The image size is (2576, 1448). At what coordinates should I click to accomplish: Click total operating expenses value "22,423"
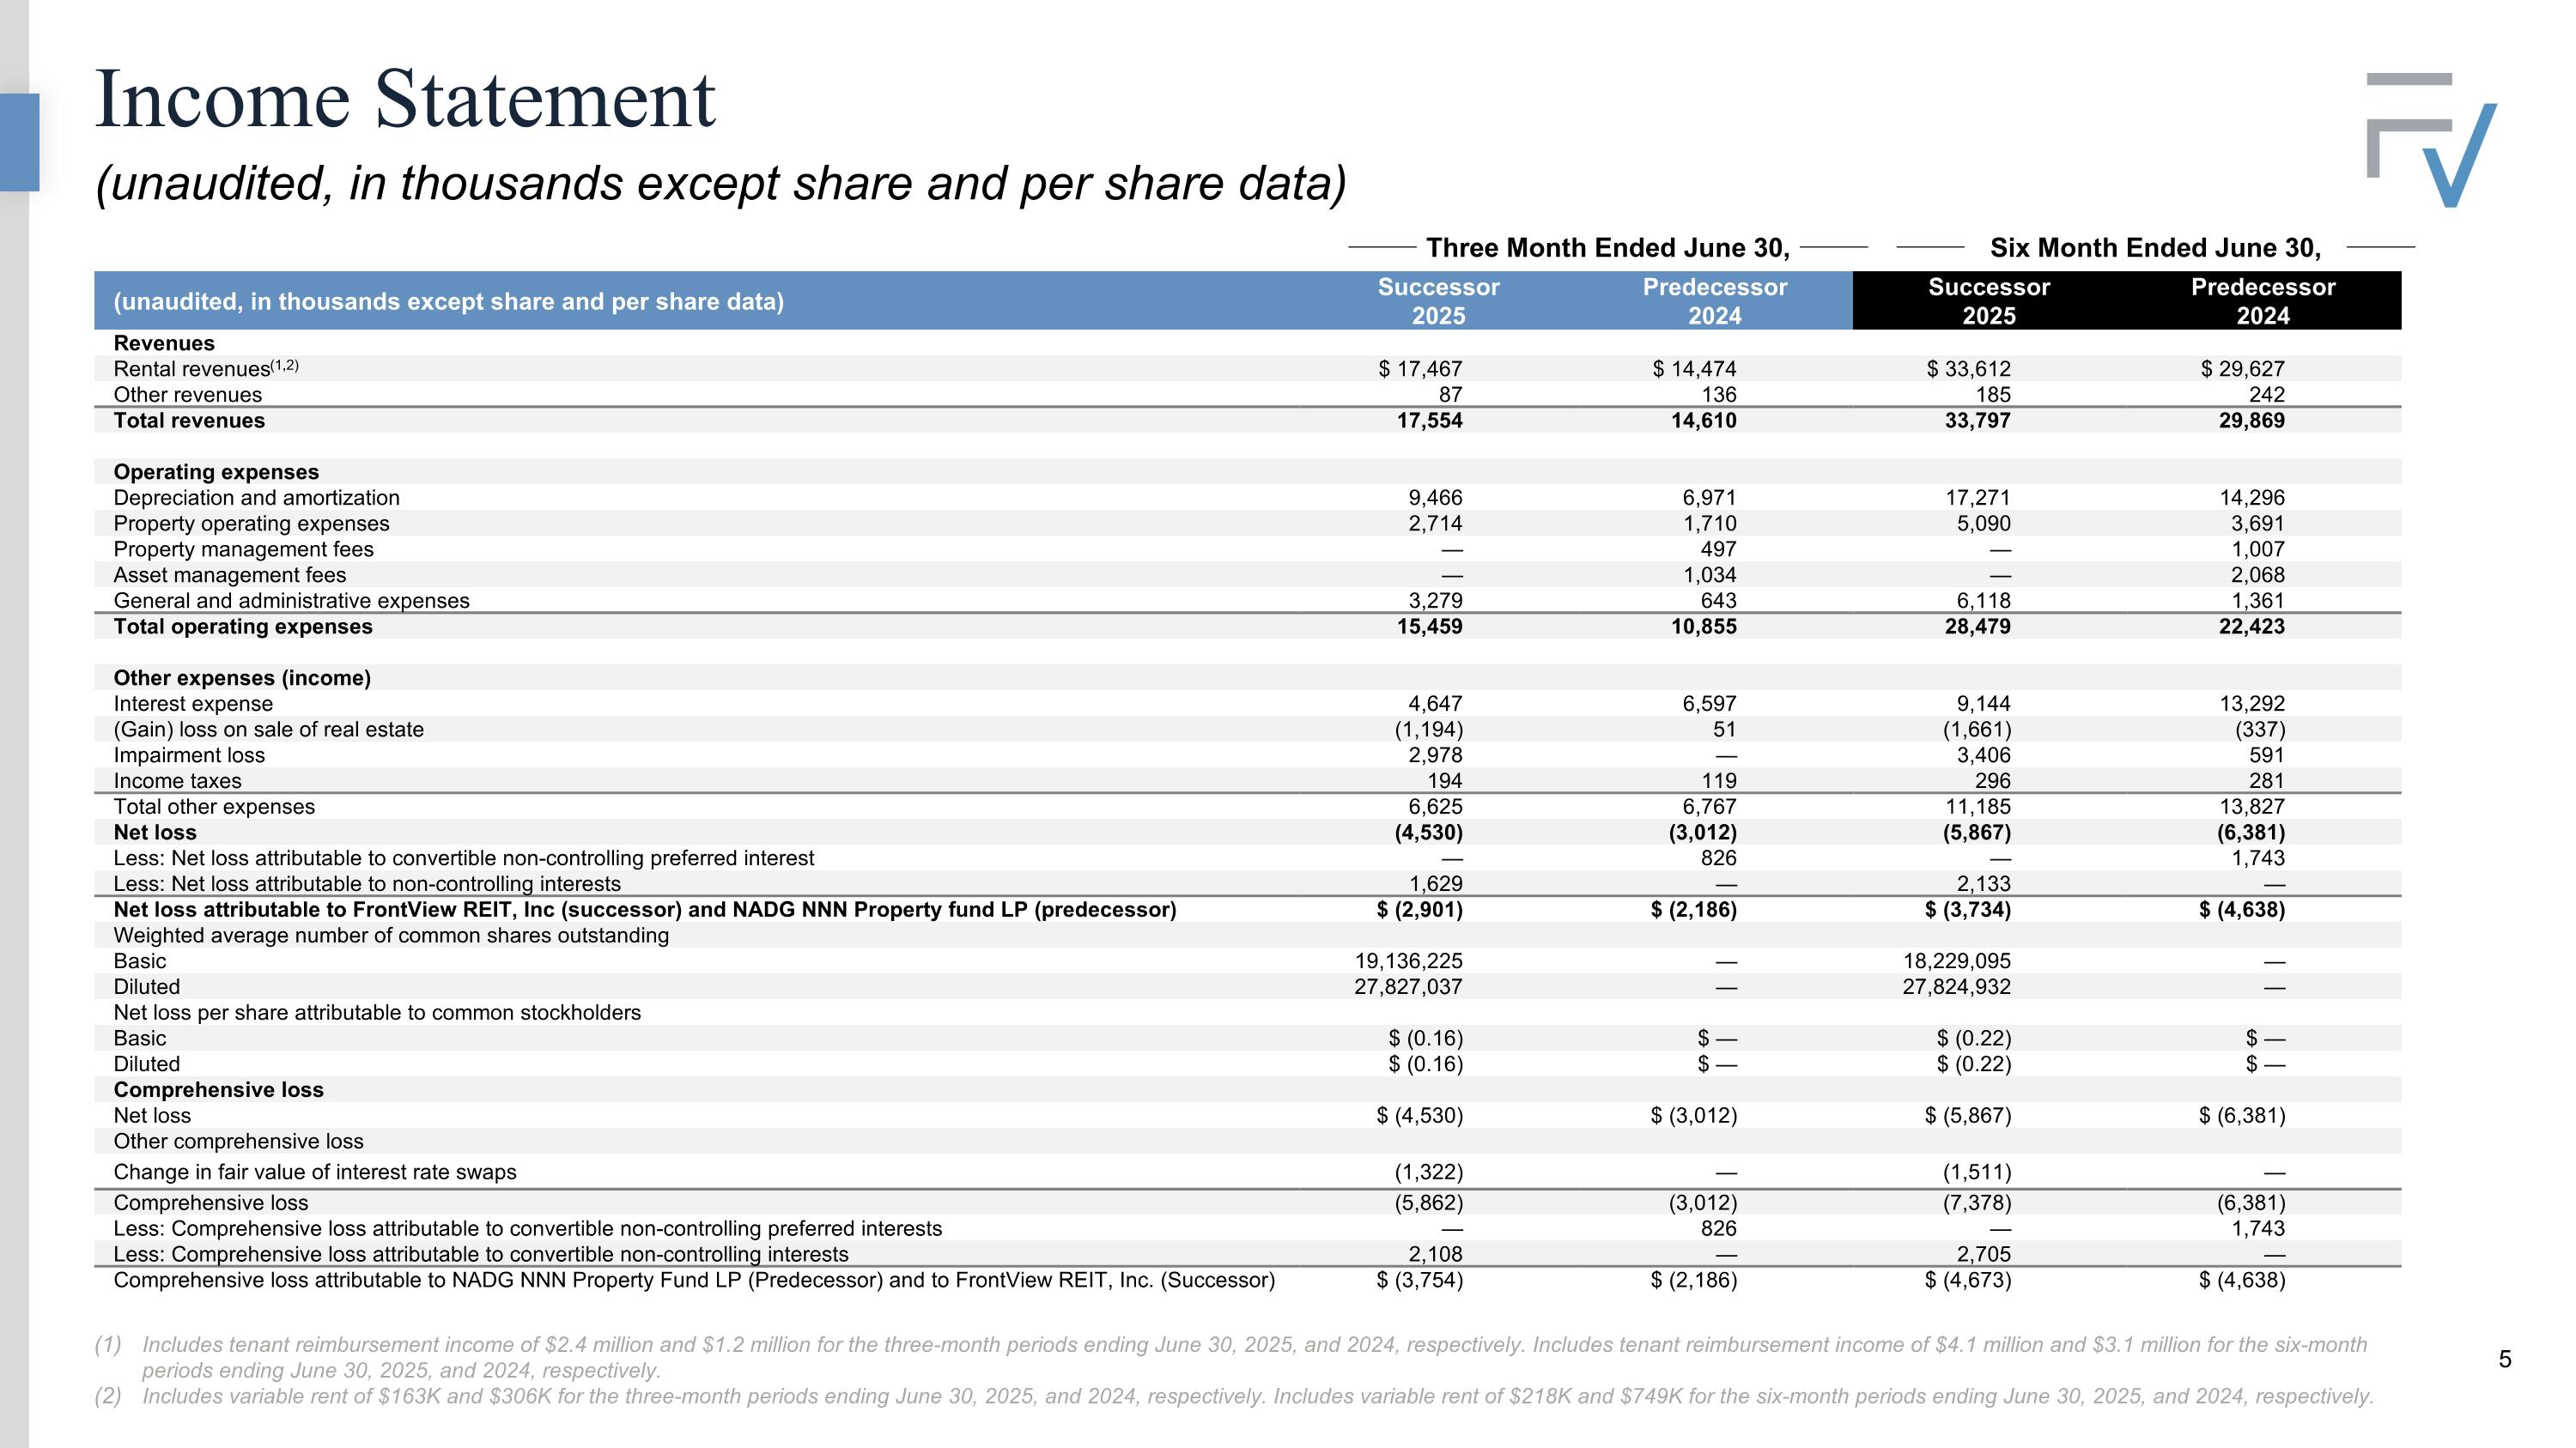click(2251, 627)
